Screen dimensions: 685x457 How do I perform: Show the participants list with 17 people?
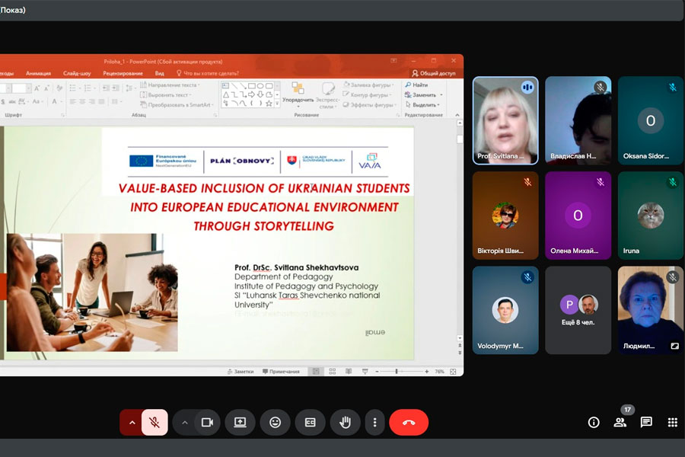(620, 422)
